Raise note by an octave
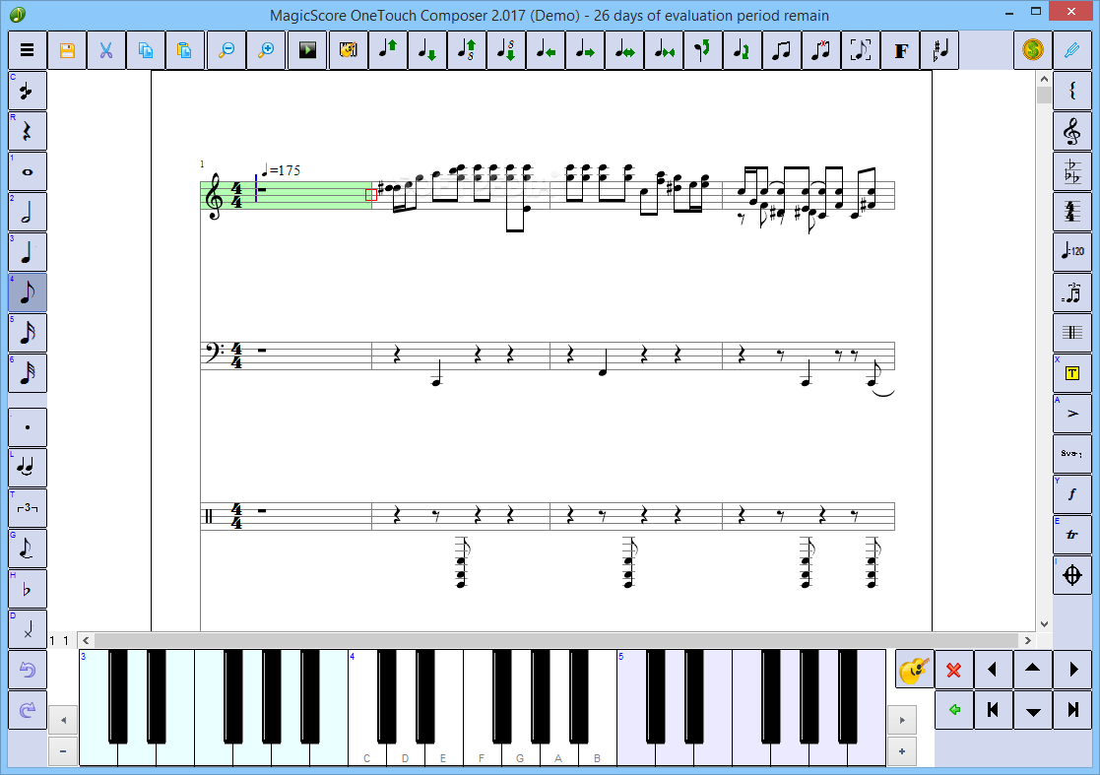 pos(467,50)
